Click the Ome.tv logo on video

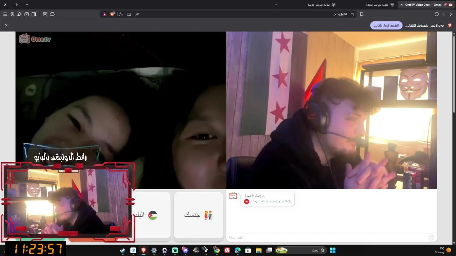(35, 39)
